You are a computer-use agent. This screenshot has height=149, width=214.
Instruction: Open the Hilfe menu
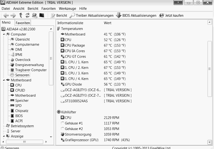(x=83, y=8)
